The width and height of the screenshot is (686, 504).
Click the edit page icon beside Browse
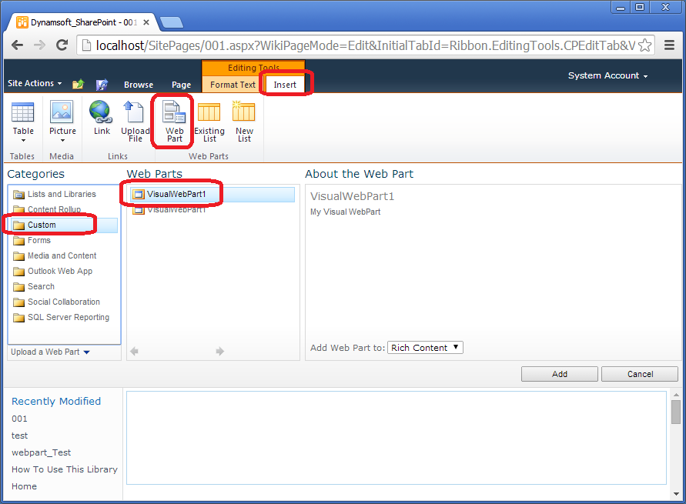pyautogui.click(x=102, y=84)
